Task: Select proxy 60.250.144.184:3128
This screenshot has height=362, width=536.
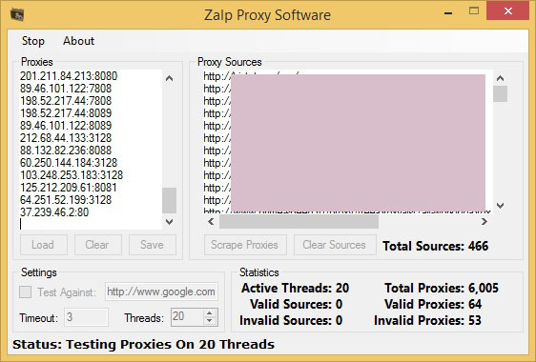Action: coord(69,163)
